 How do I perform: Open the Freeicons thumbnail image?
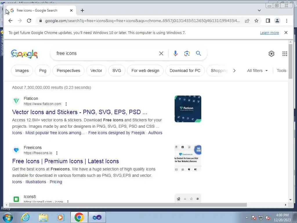click(188, 158)
